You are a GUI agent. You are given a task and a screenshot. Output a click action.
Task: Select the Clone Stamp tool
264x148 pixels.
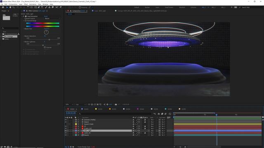(49, 7)
